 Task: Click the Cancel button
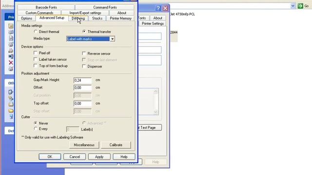75,157
